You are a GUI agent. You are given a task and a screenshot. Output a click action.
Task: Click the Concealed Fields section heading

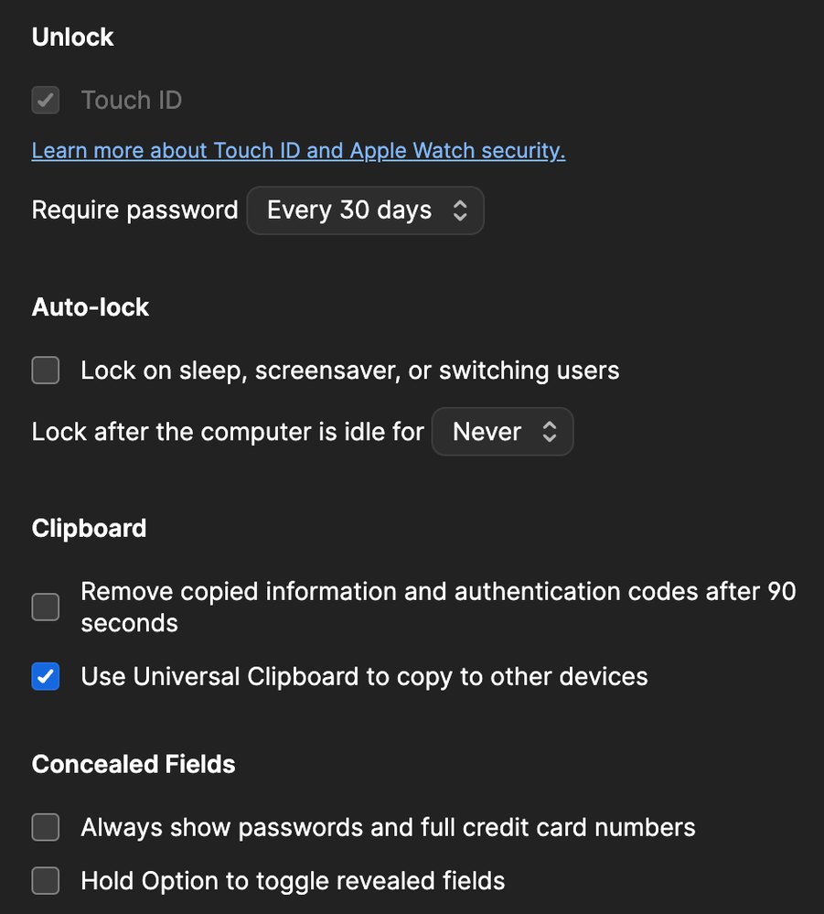tap(134, 765)
